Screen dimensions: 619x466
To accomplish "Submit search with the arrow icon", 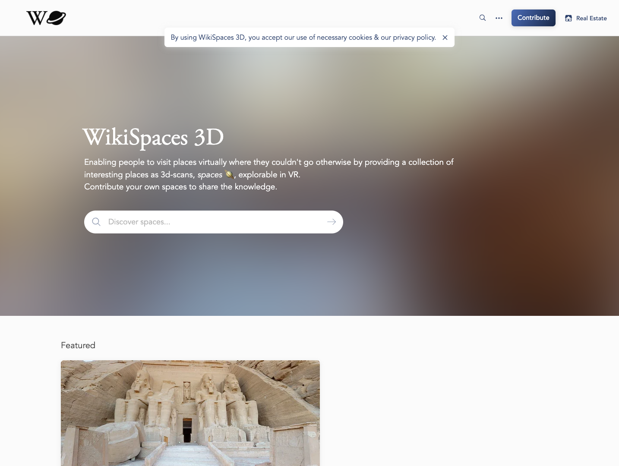I will (x=331, y=221).
